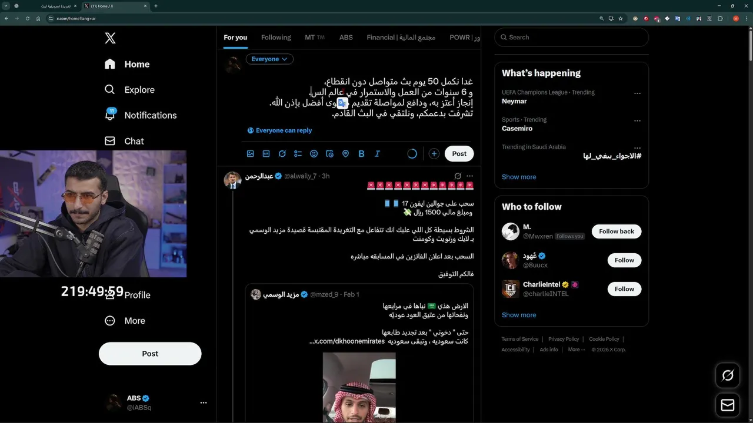The image size is (753, 423).
Task: Open Terms of Service link
Action: click(520, 339)
